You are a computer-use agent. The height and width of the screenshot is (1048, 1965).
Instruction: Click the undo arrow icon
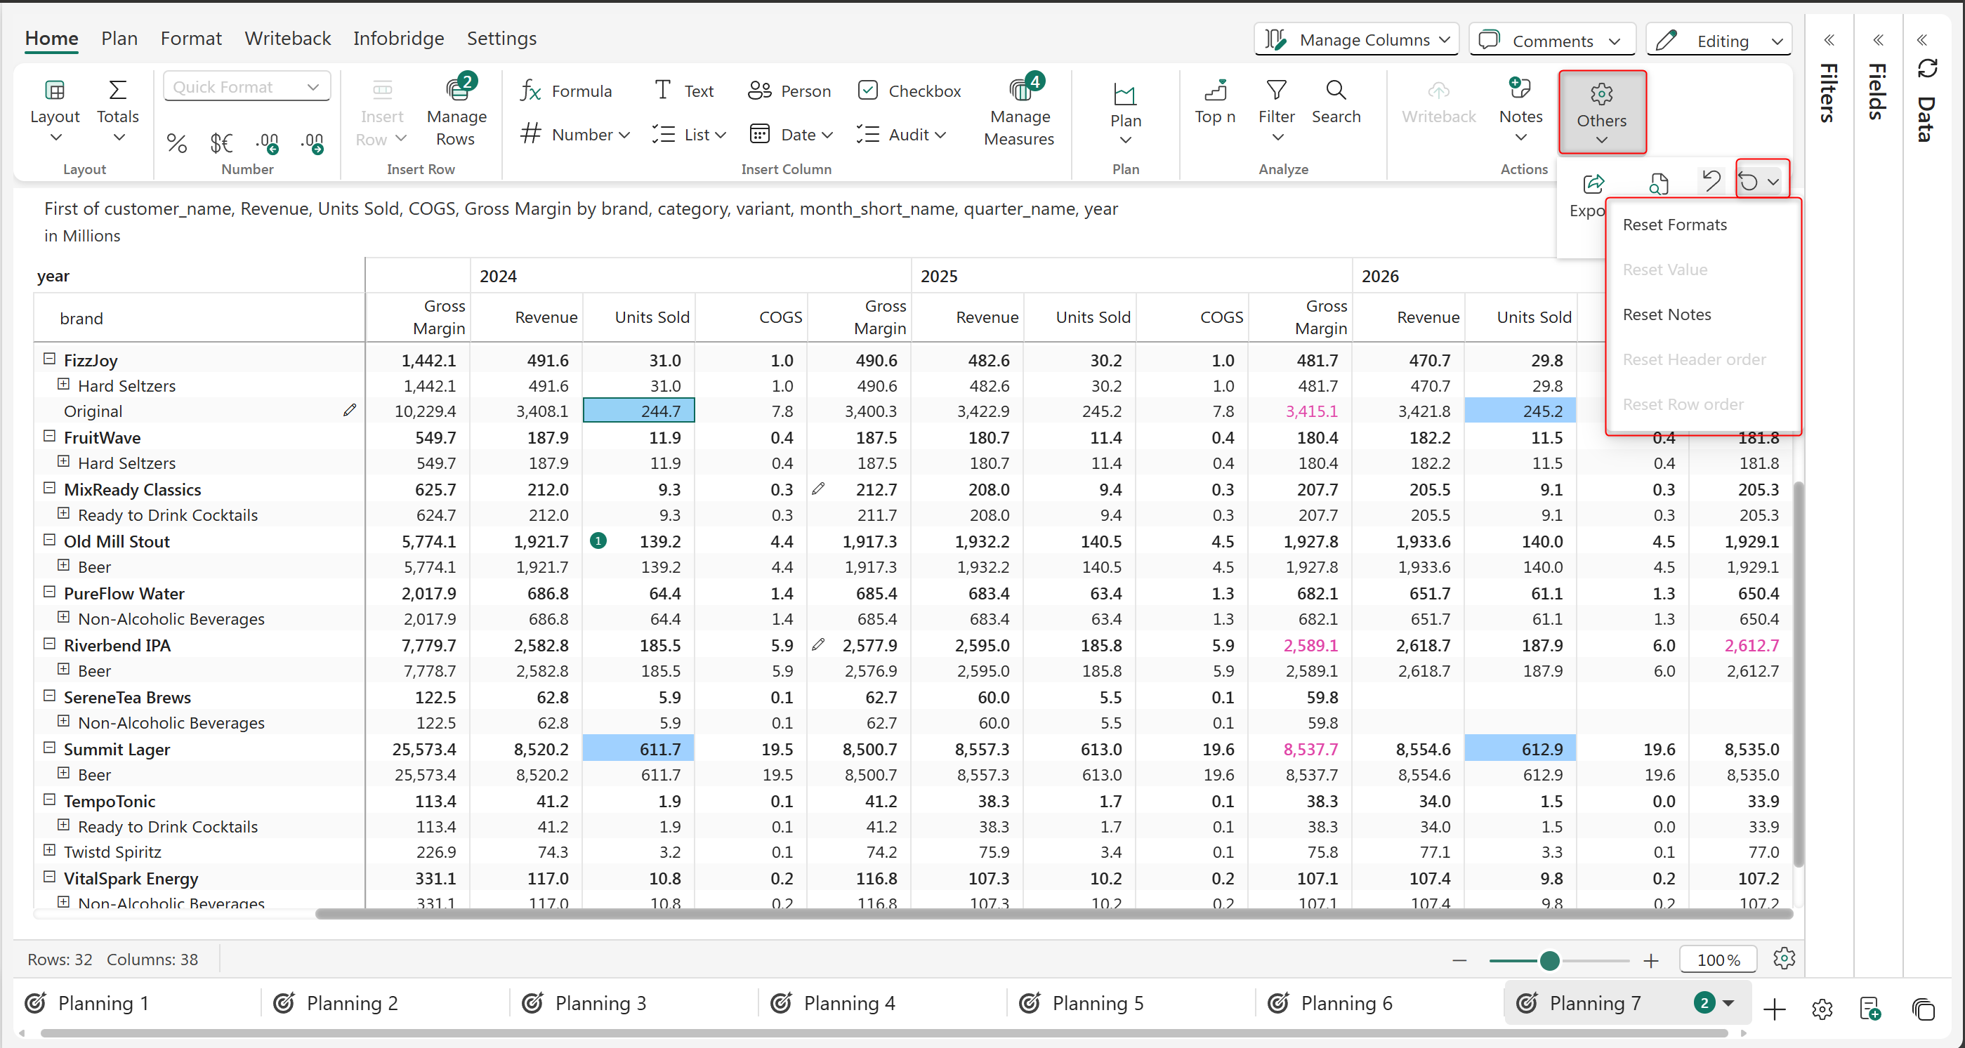pos(1711,181)
